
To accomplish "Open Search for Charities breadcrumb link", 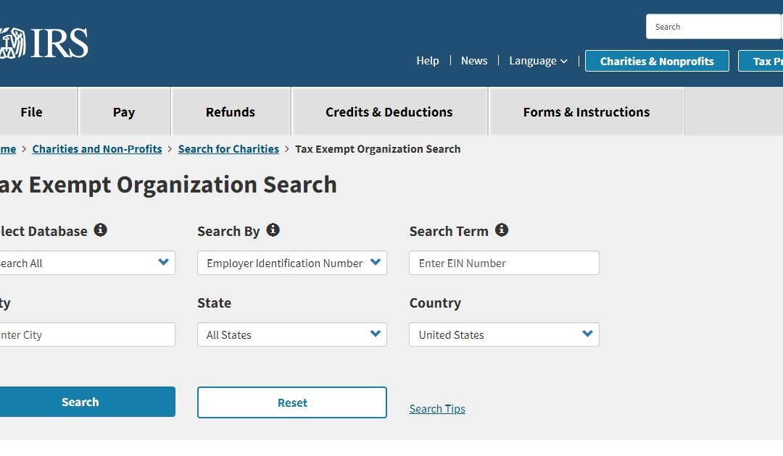I will pyautogui.click(x=228, y=149).
